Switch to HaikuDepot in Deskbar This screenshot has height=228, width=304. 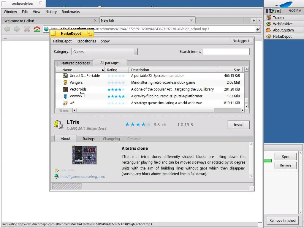tap(284, 36)
